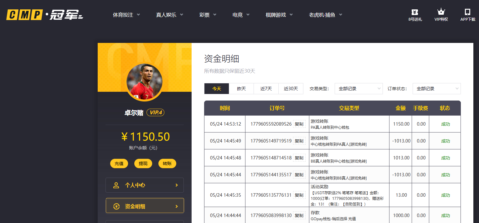Copy order number 1779605083998130
The height and width of the screenshot is (223, 479).
point(299,215)
